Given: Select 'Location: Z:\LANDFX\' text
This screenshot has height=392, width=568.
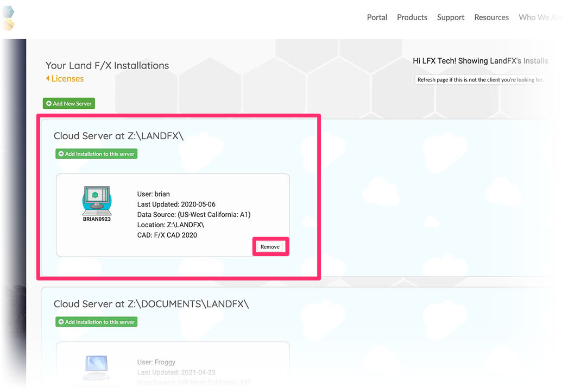Looking at the screenshot, I should (171, 225).
